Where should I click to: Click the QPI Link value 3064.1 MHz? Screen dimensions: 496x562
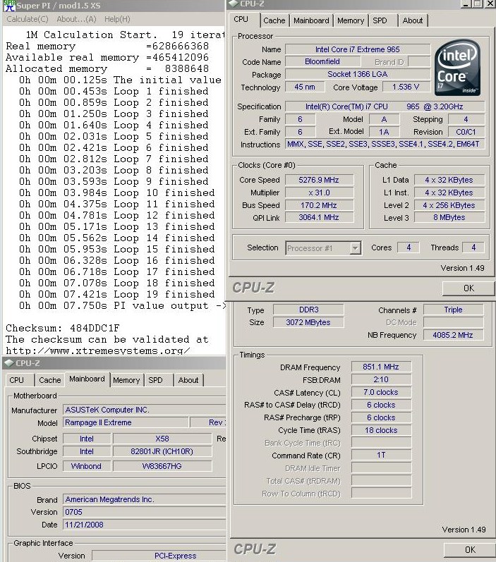pyautogui.click(x=319, y=217)
